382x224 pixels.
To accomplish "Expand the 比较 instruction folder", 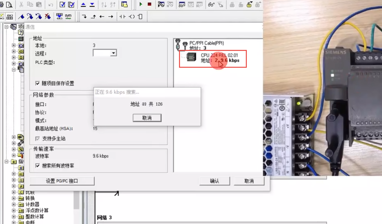I will coord(14,192).
